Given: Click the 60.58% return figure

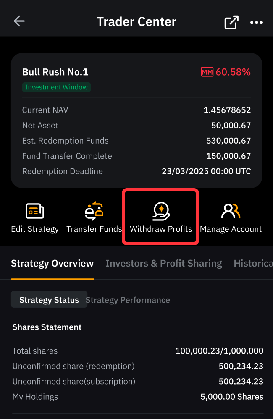Looking at the screenshot, I should [233, 72].
